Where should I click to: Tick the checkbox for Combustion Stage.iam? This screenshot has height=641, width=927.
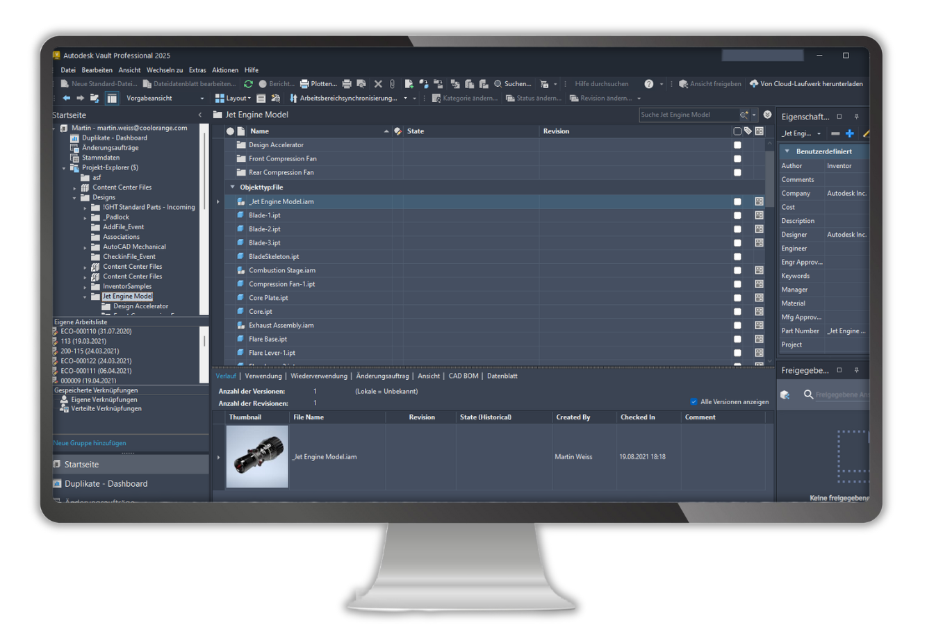(x=737, y=270)
